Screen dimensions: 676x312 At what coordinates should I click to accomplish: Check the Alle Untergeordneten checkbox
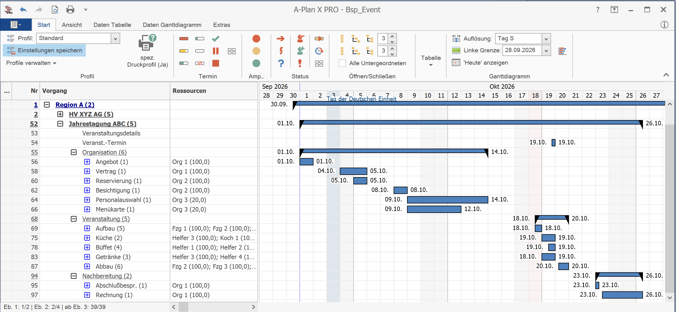342,63
